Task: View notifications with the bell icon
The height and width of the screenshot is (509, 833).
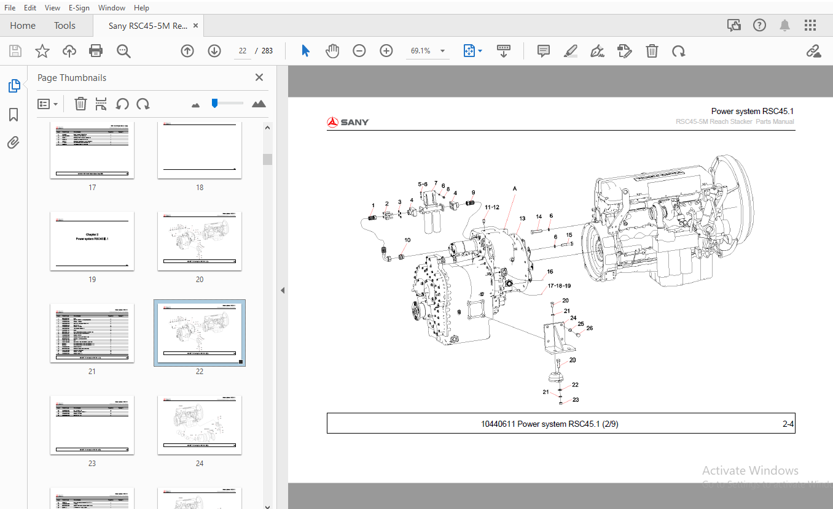Action: pos(785,25)
